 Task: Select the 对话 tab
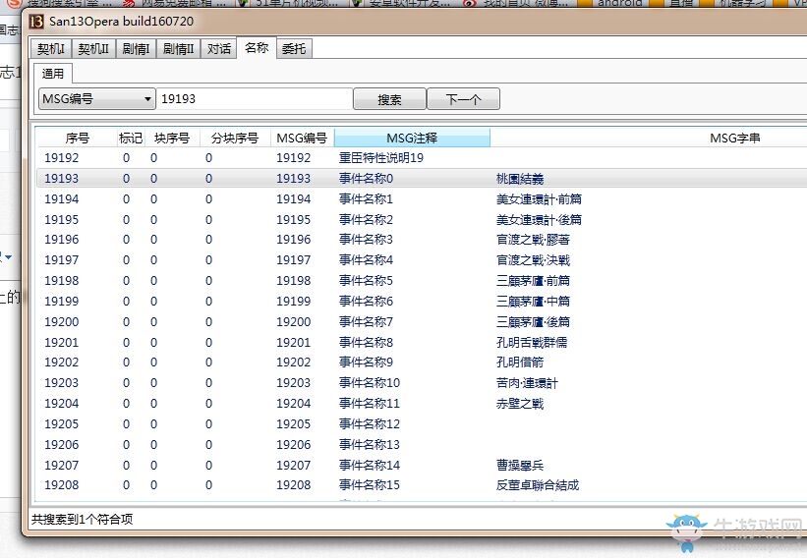[x=219, y=49]
